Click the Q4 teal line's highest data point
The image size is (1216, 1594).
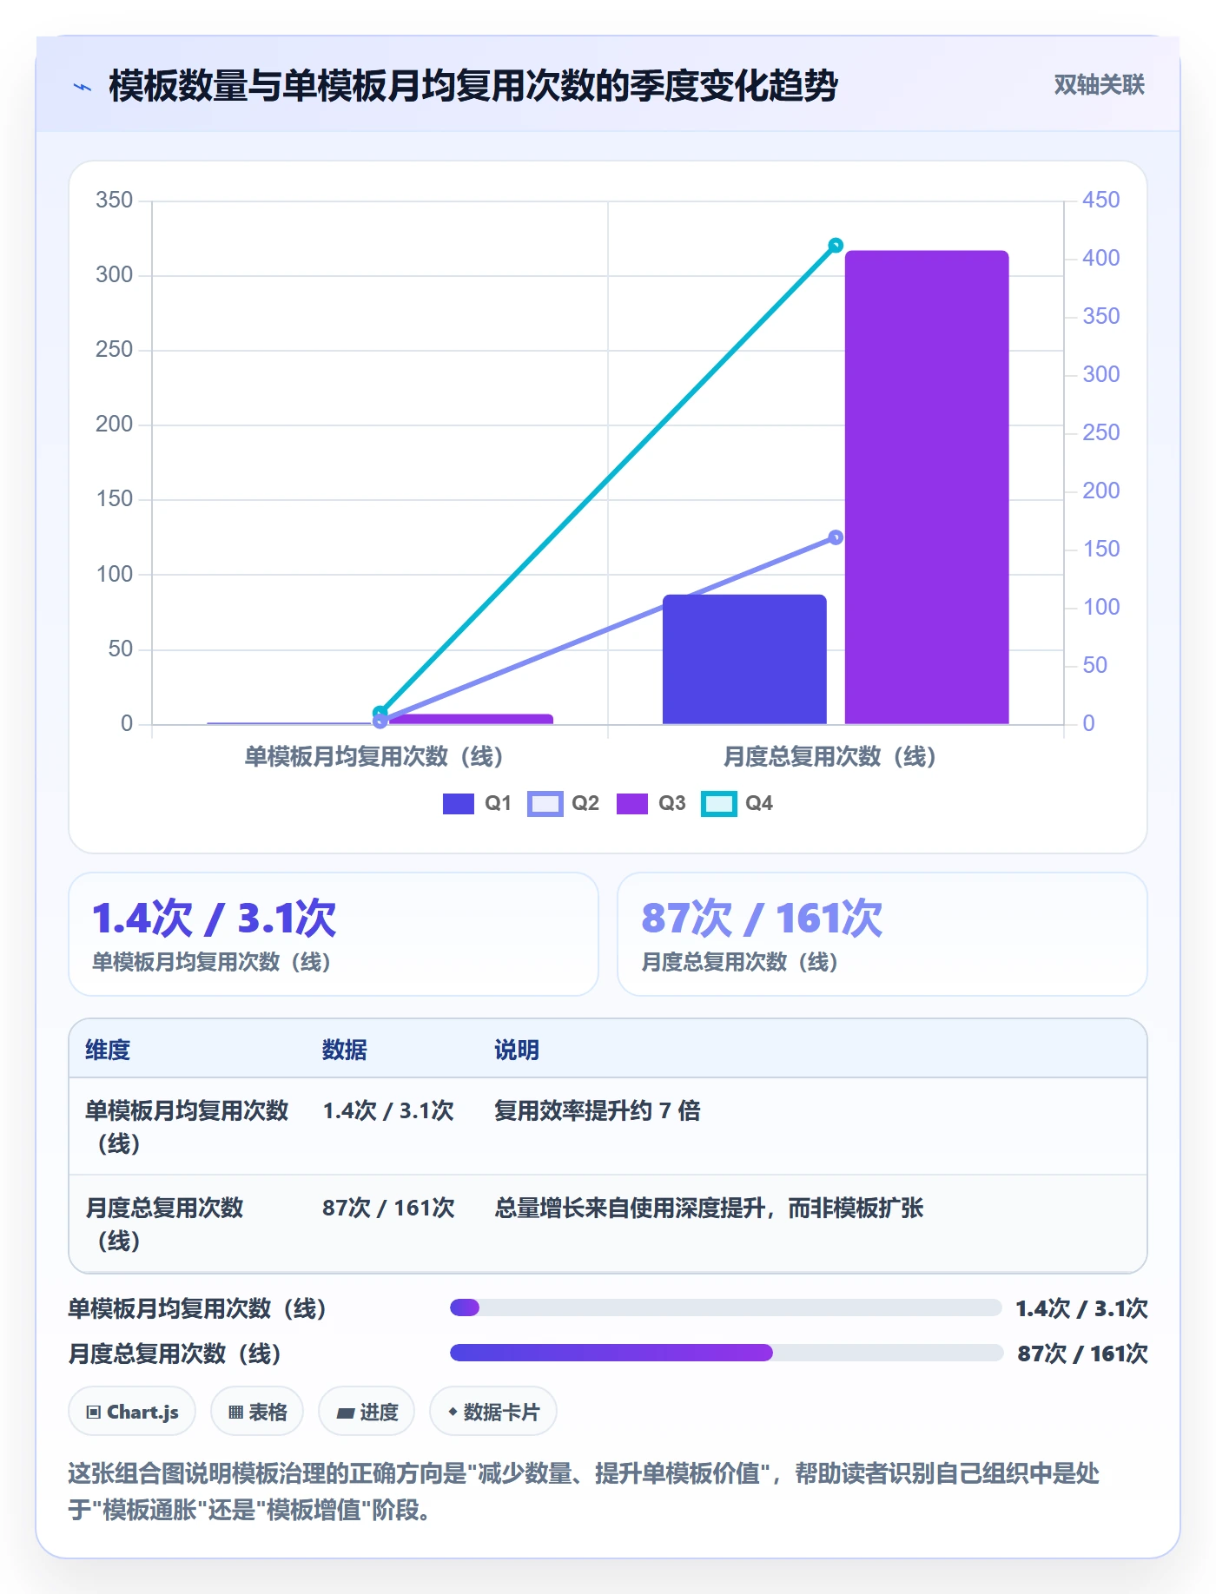[836, 246]
